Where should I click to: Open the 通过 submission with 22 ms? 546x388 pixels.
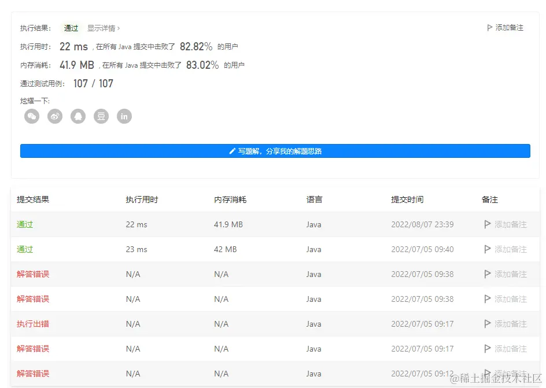(x=25, y=224)
